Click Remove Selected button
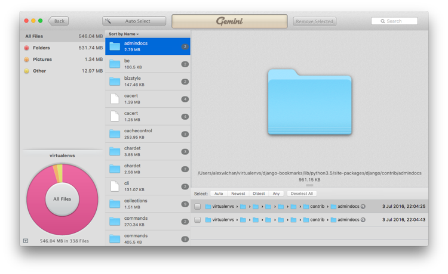This screenshot has width=448, height=274. (314, 21)
